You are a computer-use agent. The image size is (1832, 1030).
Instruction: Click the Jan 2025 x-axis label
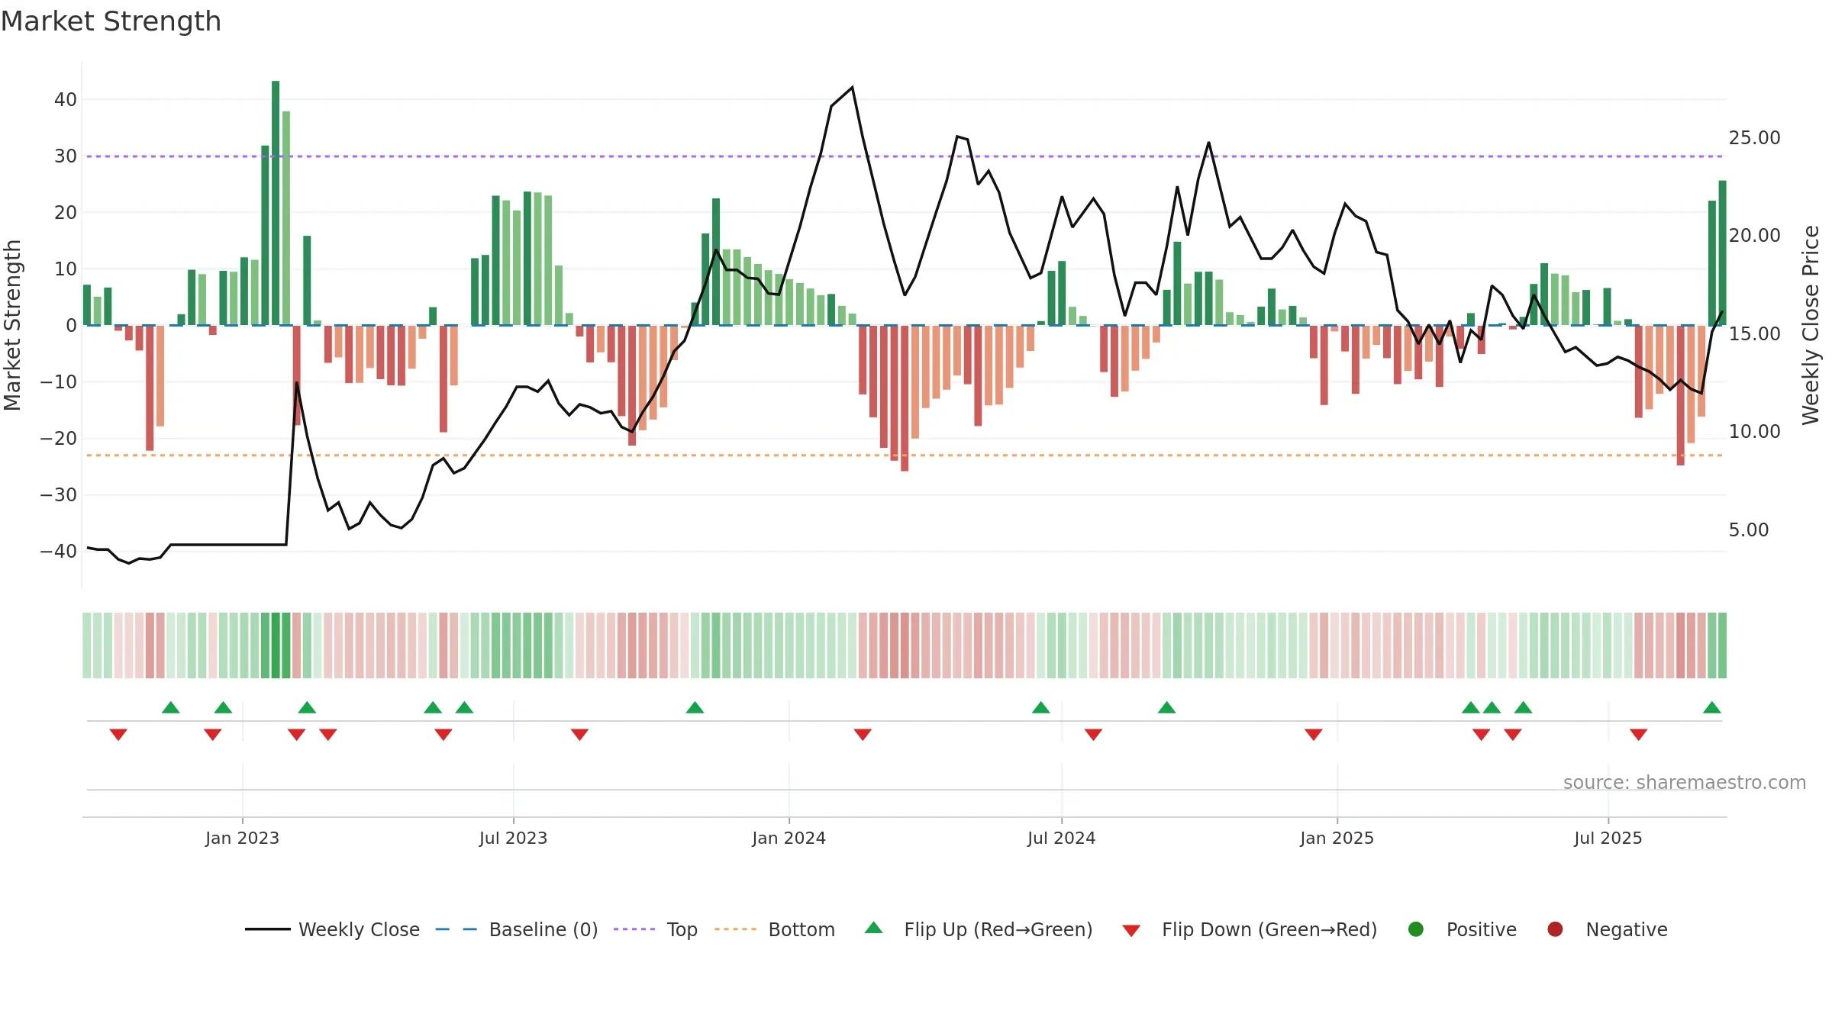[x=1337, y=838]
